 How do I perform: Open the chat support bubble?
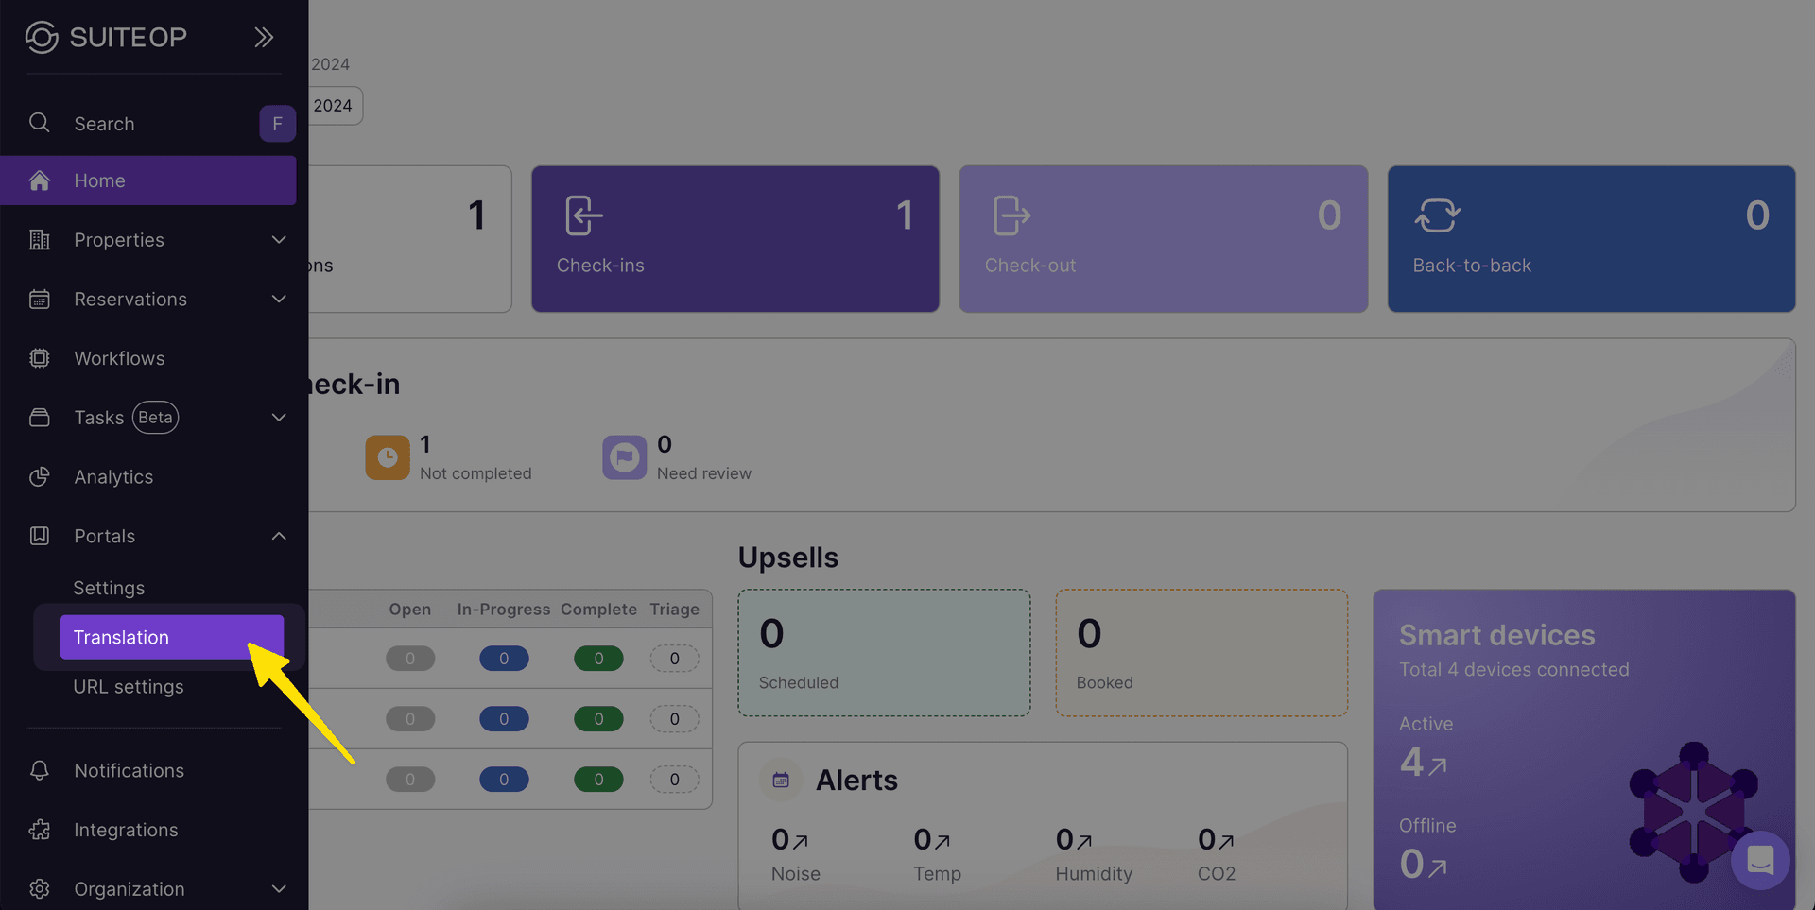(x=1760, y=860)
